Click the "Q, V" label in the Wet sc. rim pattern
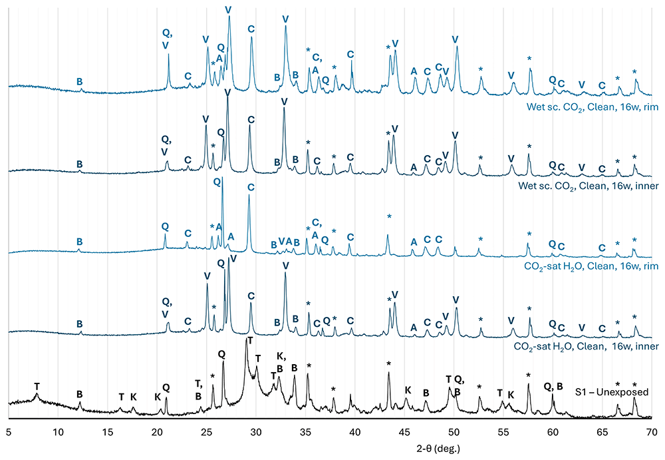This screenshot has width=665, height=460. (x=167, y=39)
